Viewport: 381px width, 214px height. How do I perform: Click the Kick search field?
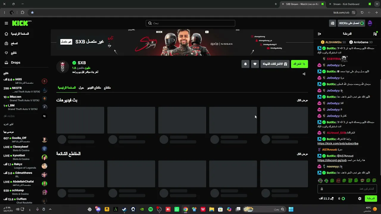(x=190, y=23)
